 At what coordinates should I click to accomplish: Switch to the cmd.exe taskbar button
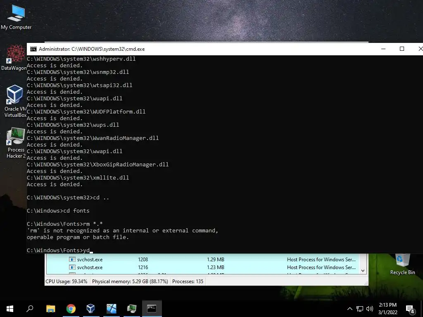[152, 308]
